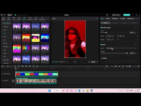Open the Player panel menu icon
Image resolution: width=141 pixels, height=106 pixels.
[97, 19]
